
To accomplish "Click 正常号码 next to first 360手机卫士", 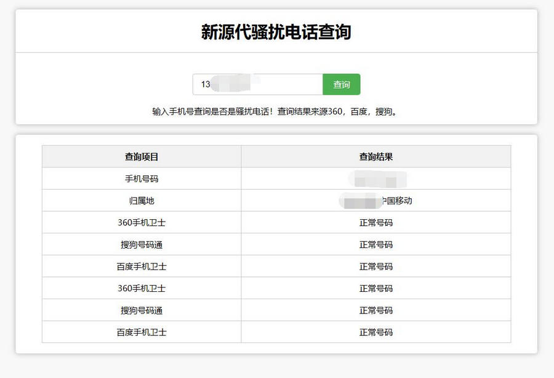I will 375,222.
